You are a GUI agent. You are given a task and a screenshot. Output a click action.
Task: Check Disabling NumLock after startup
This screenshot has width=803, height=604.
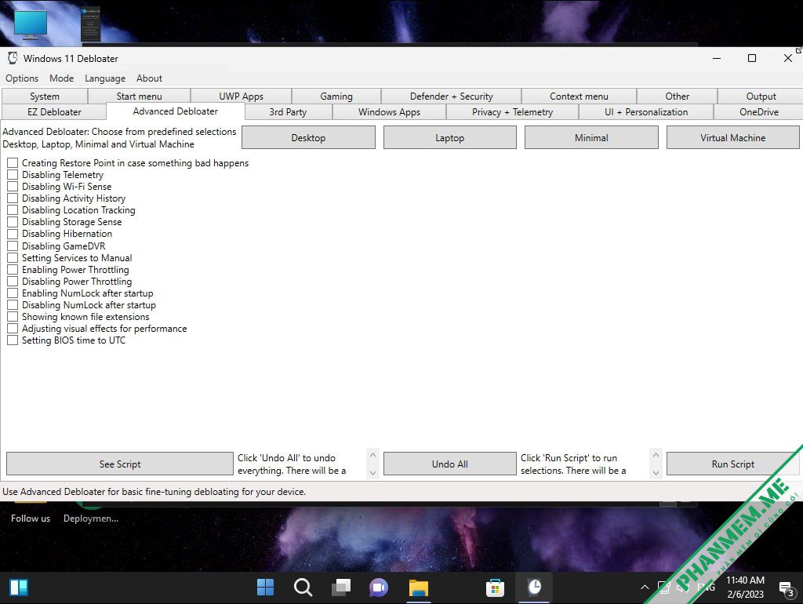pyautogui.click(x=13, y=305)
